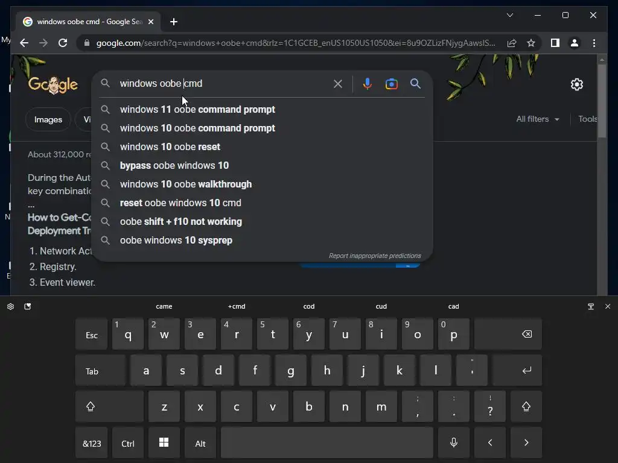This screenshot has width=618, height=463.
Task: Submit search with blue magnifier icon
Action: [415, 83]
